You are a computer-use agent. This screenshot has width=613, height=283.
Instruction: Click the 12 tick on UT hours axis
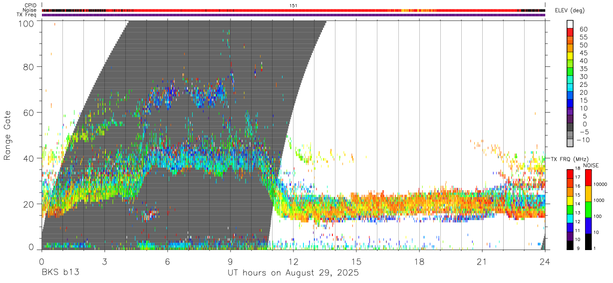point(294,262)
